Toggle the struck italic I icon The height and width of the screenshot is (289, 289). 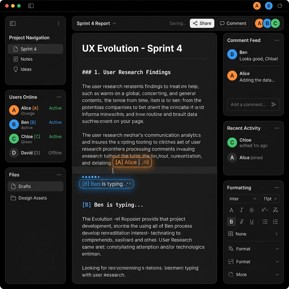pyautogui.click(x=242, y=222)
